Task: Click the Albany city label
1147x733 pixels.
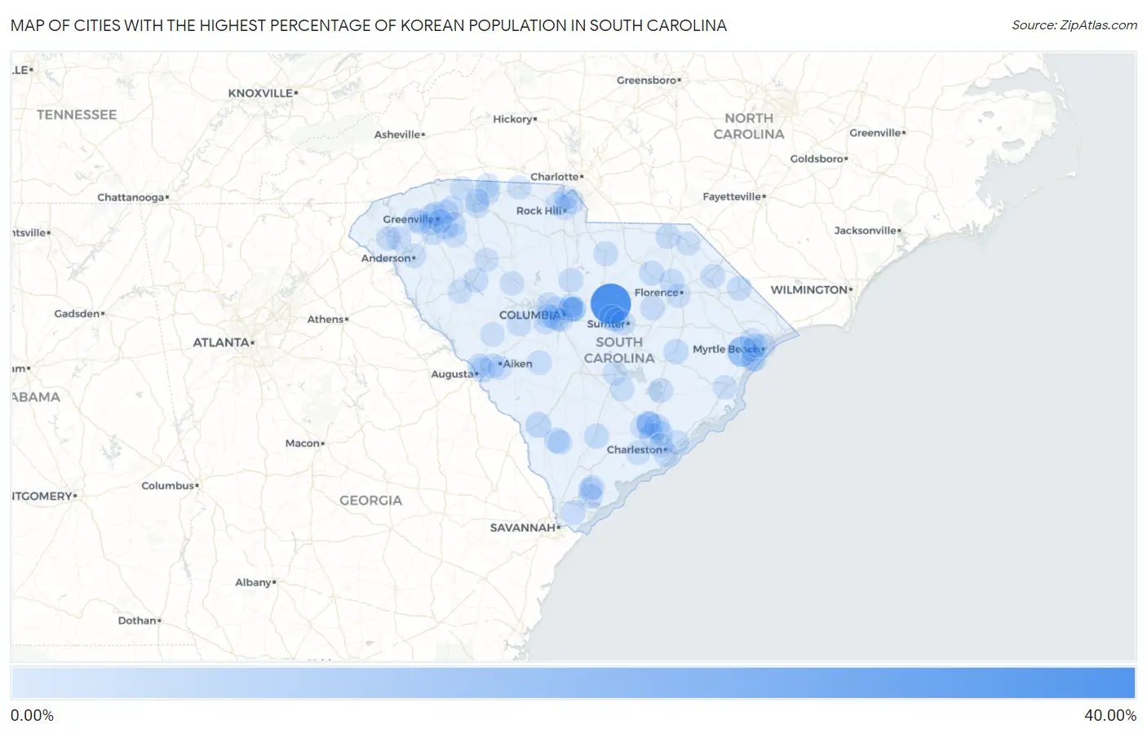Action: 253,582
